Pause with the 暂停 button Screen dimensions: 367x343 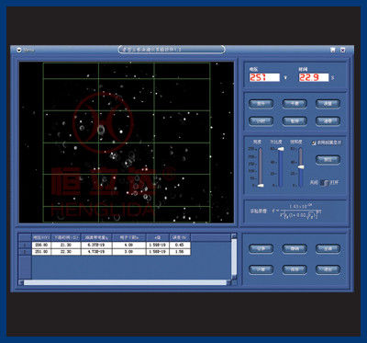pyautogui.click(x=295, y=121)
